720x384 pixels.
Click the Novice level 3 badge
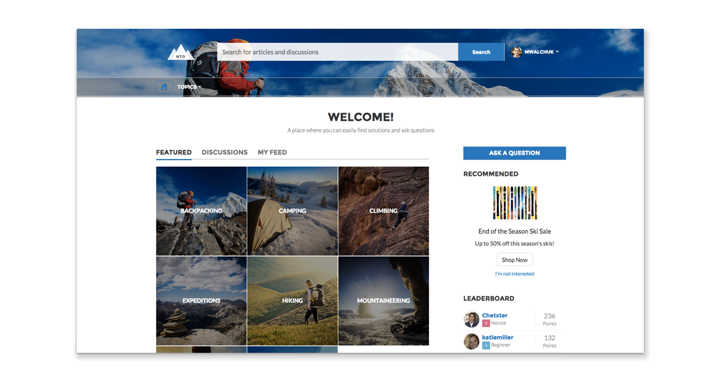click(x=486, y=323)
